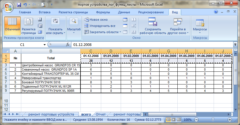The image size is (240, 125).
Task: Click the Hide window icon
Action: [x=125, y=26]
